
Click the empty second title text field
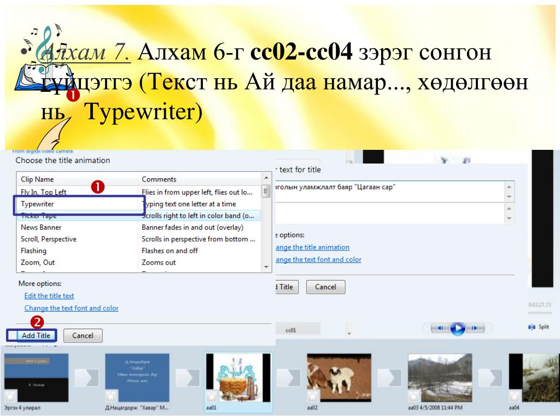point(389,214)
